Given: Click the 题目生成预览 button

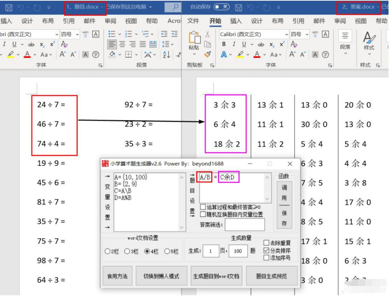Looking at the screenshot, I should click(271, 276).
